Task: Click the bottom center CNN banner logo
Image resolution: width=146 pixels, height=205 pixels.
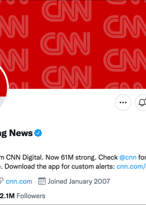Action: [67, 77]
